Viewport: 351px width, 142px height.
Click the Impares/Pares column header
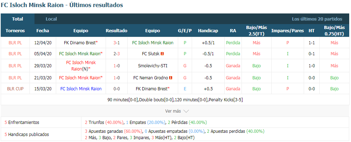(x=288, y=31)
